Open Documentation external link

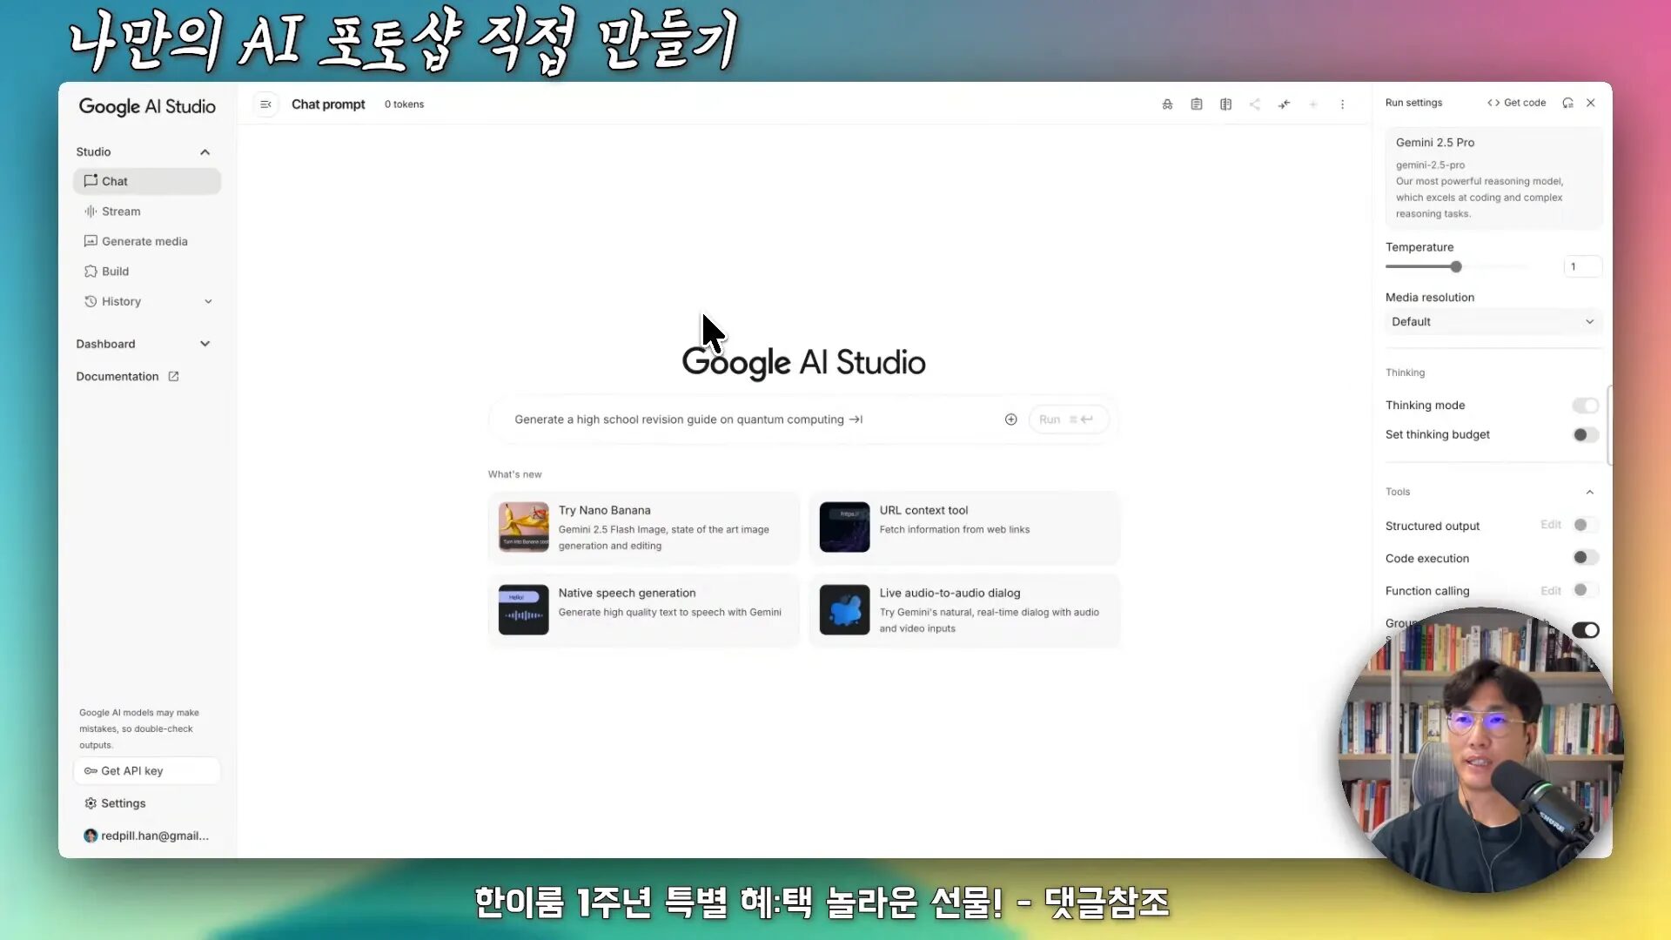127,376
